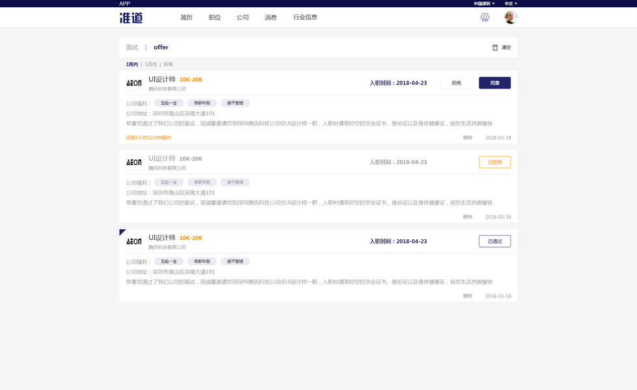Click 入职时间 date in first offer card
This screenshot has height=390, width=637.
click(398, 83)
